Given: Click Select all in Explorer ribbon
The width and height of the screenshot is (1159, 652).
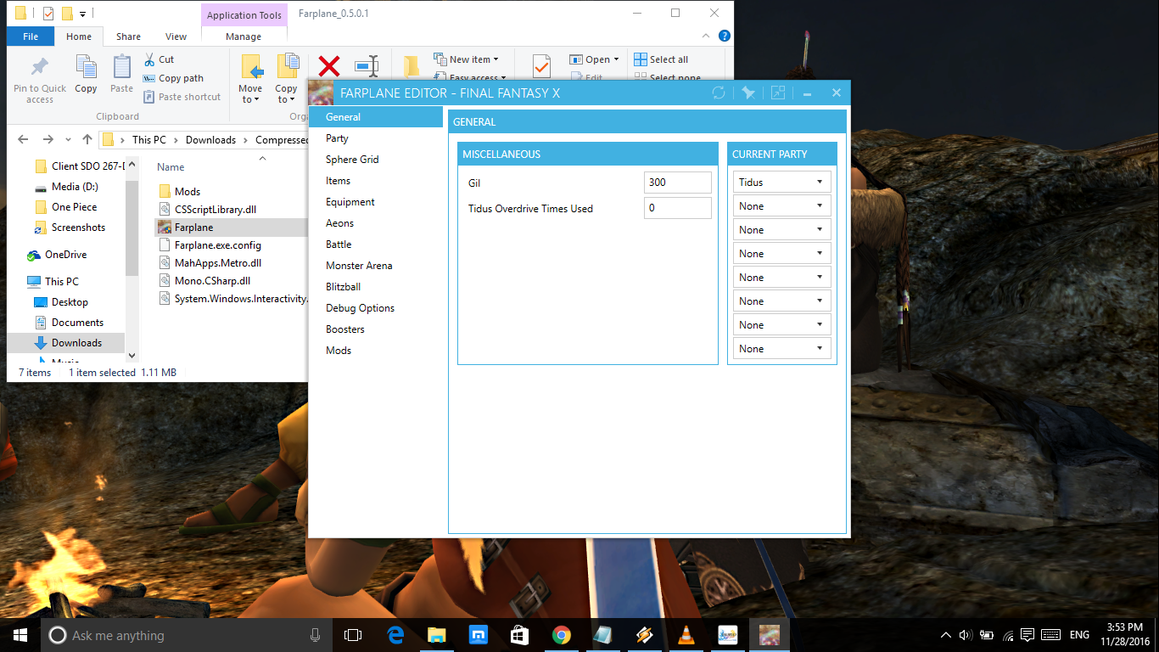Looking at the screenshot, I should pos(661,59).
